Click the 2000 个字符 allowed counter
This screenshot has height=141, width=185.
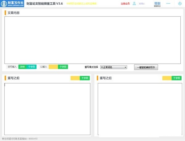pyautogui.click(x=27, y=67)
